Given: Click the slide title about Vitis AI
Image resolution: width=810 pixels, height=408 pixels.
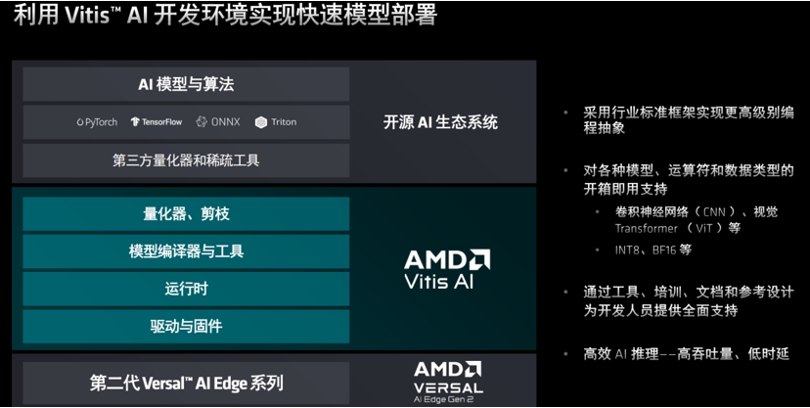Looking at the screenshot, I should (x=225, y=14).
